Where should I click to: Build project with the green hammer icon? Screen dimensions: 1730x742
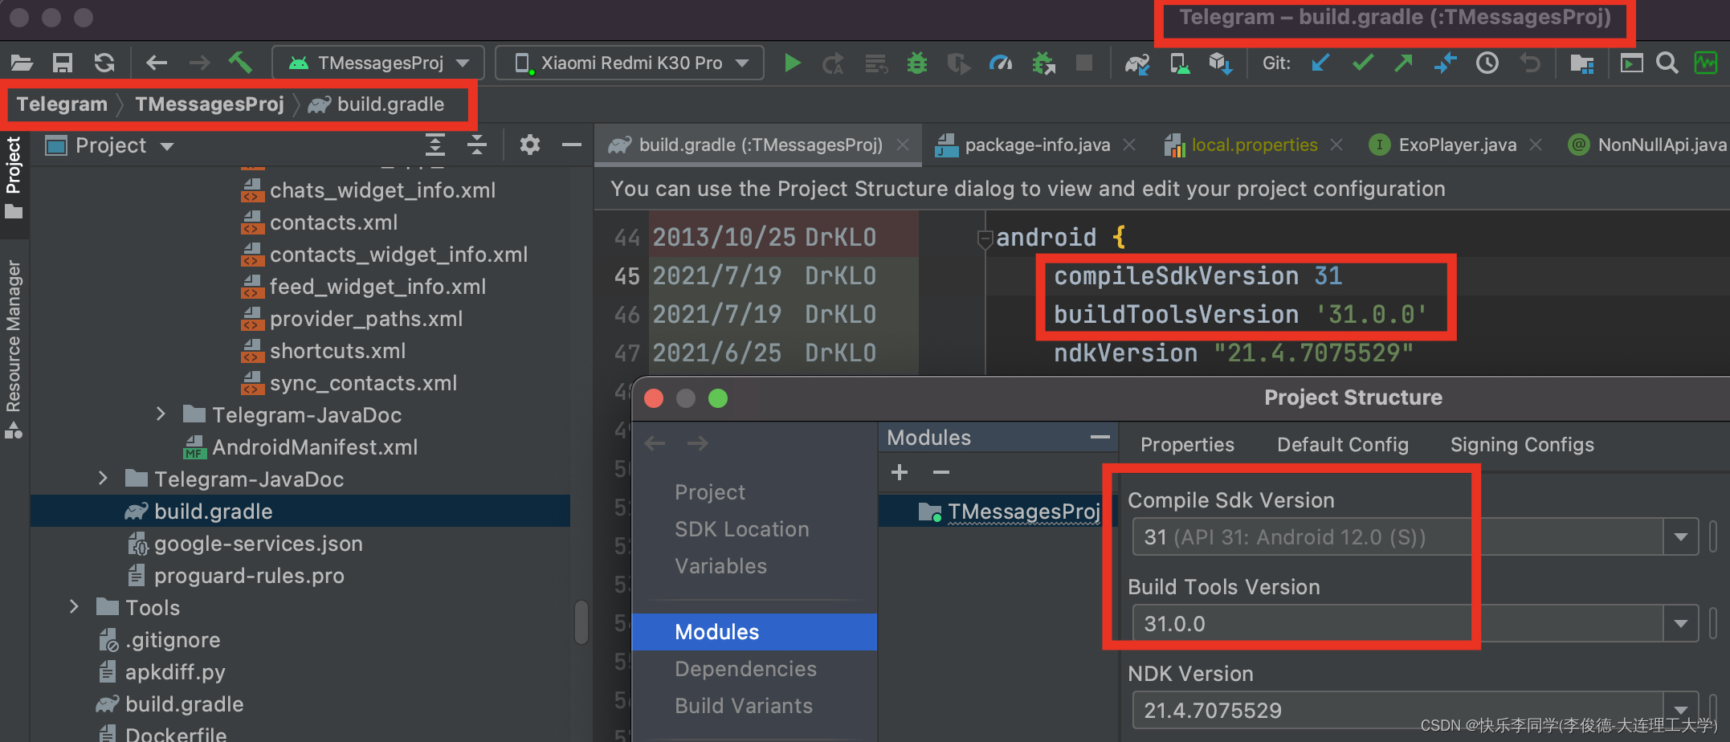tap(240, 63)
